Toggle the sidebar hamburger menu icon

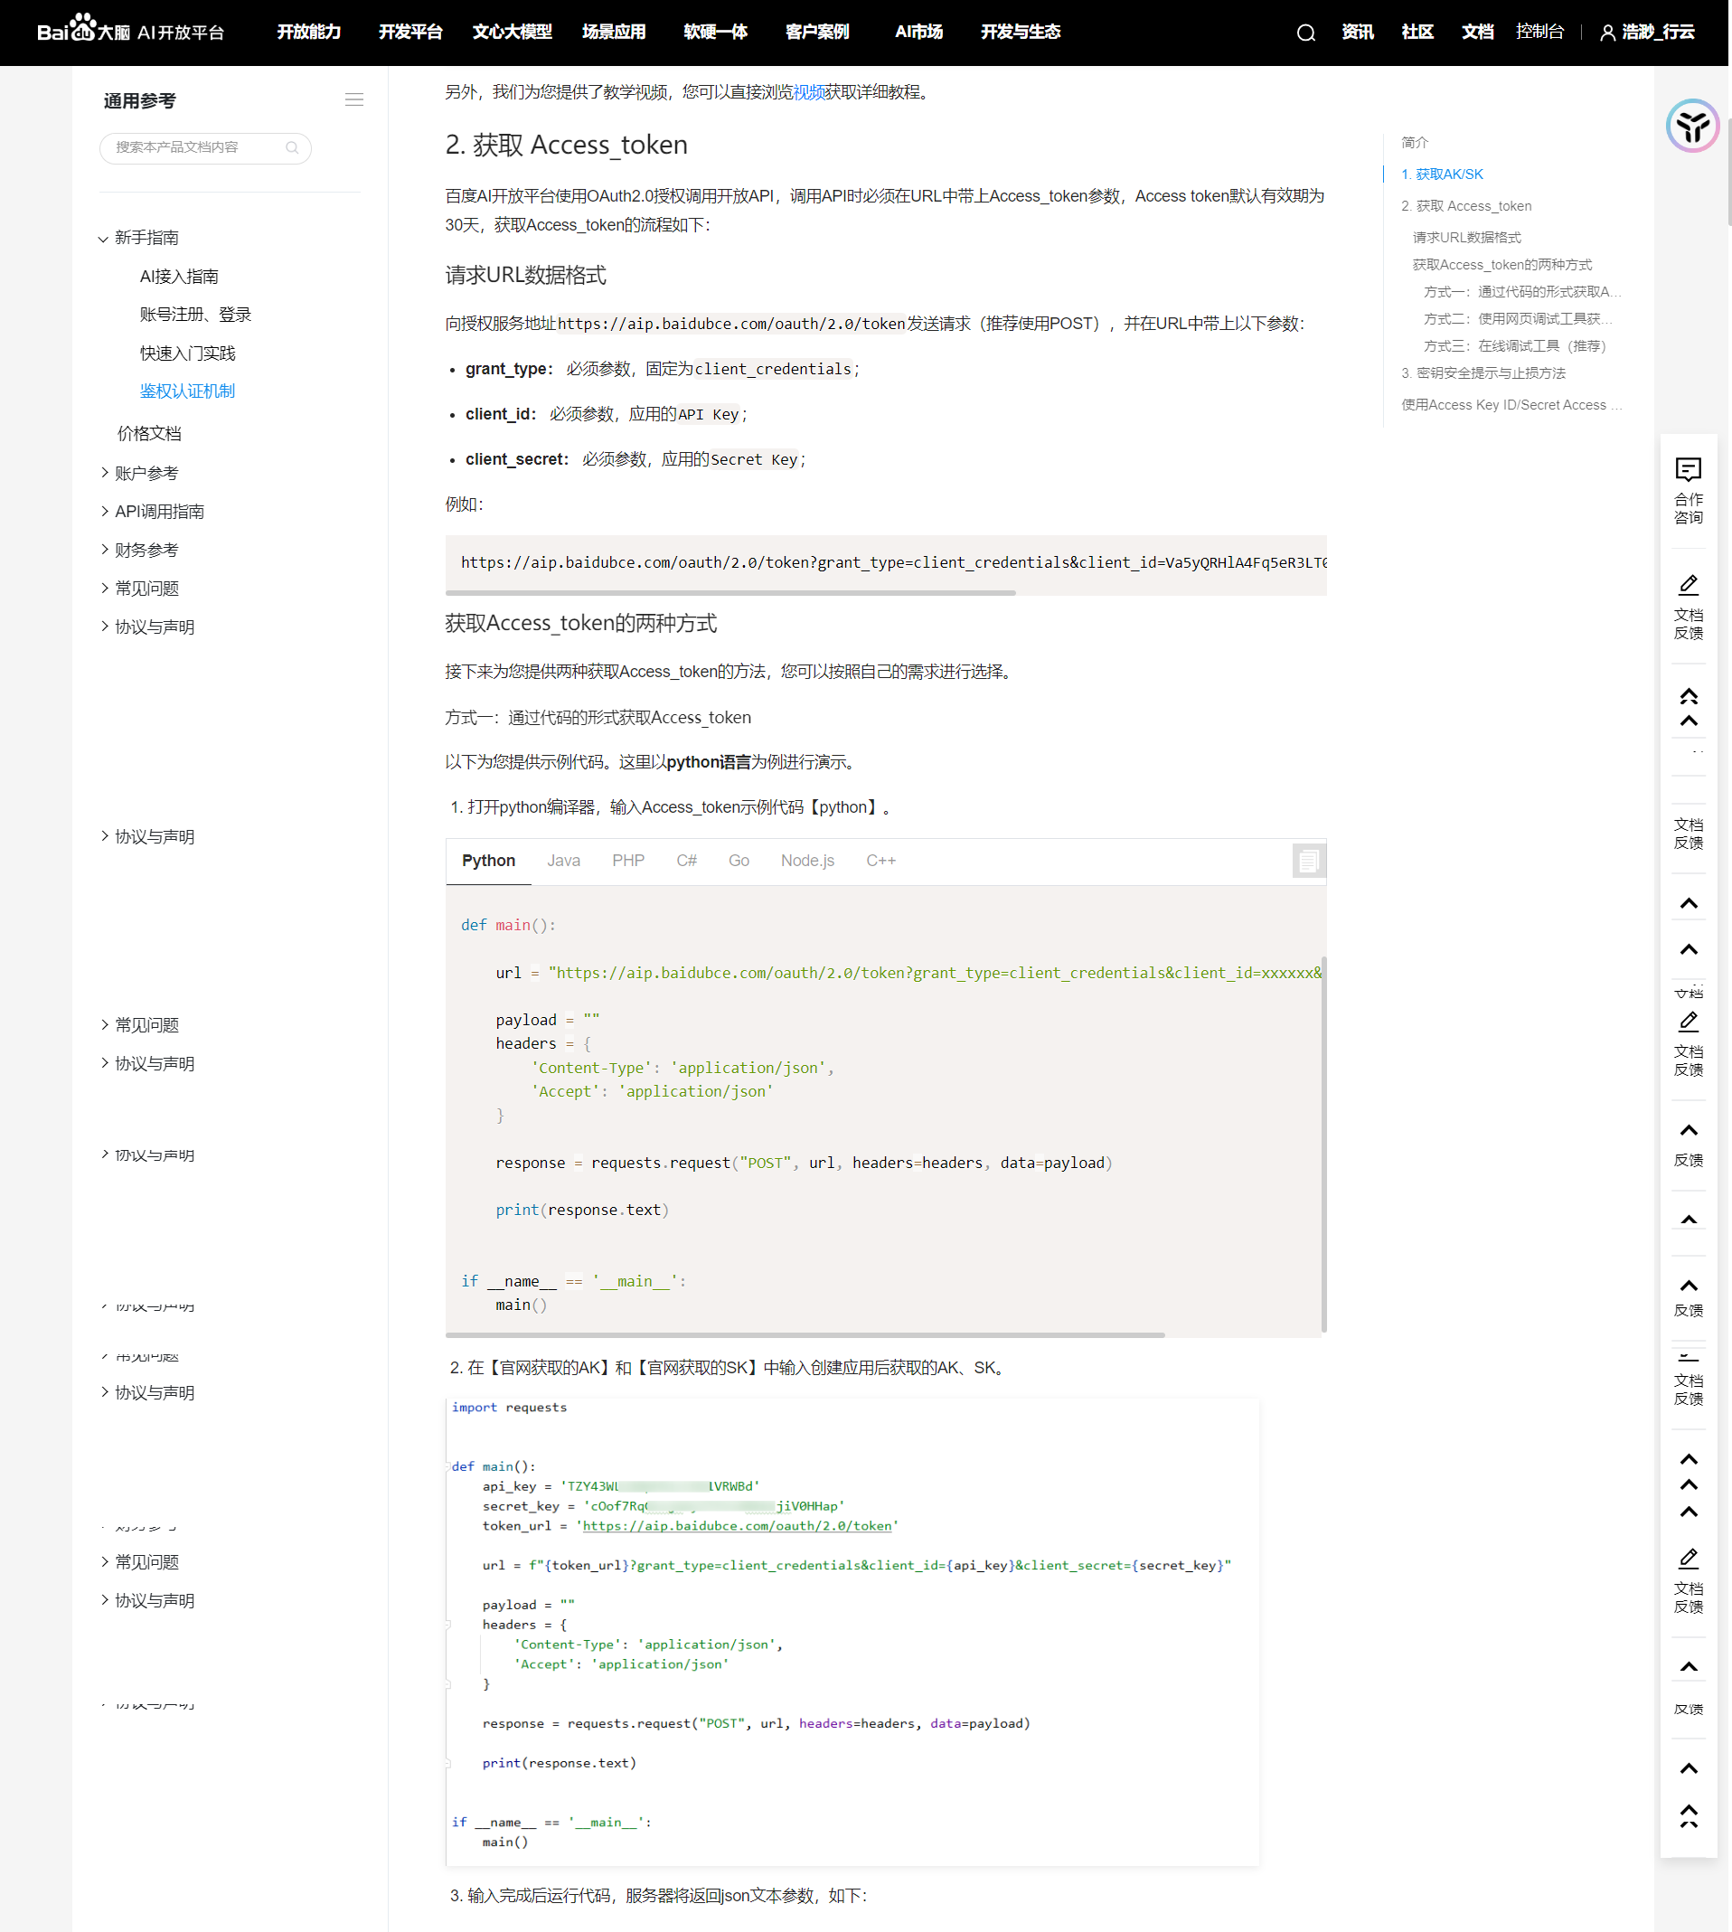[x=354, y=100]
